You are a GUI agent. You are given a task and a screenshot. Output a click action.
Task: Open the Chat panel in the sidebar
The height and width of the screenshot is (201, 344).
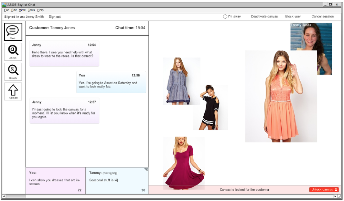pyautogui.click(x=13, y=32)
